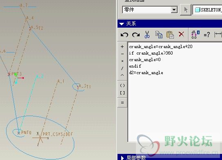Click the line crank_angle=0
This screenshot has height=160, width=222.
click(x=145, y=59)
